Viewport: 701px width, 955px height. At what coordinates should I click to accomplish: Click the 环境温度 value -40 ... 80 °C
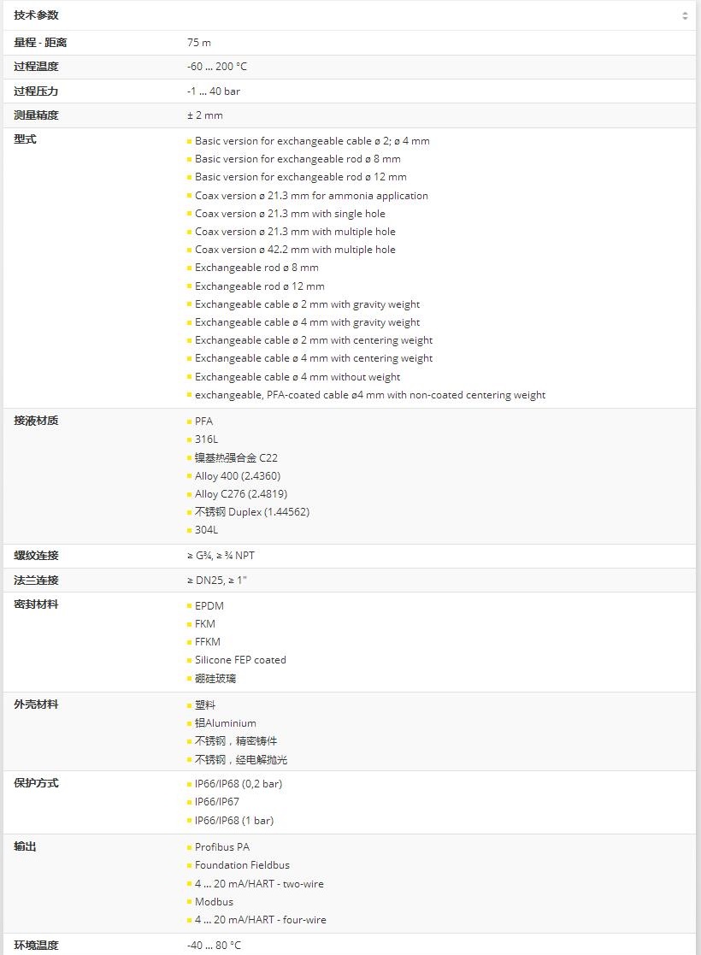click(x=215, y=945)
